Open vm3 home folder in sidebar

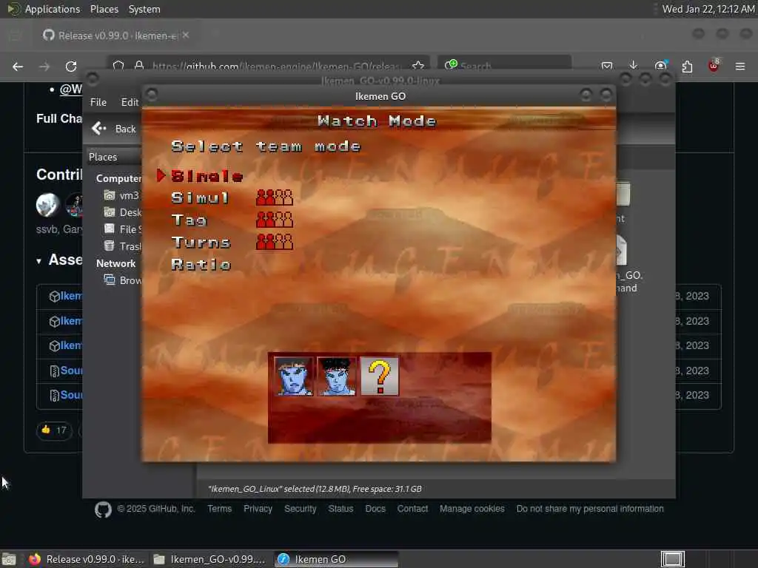[x=122, y=195]
